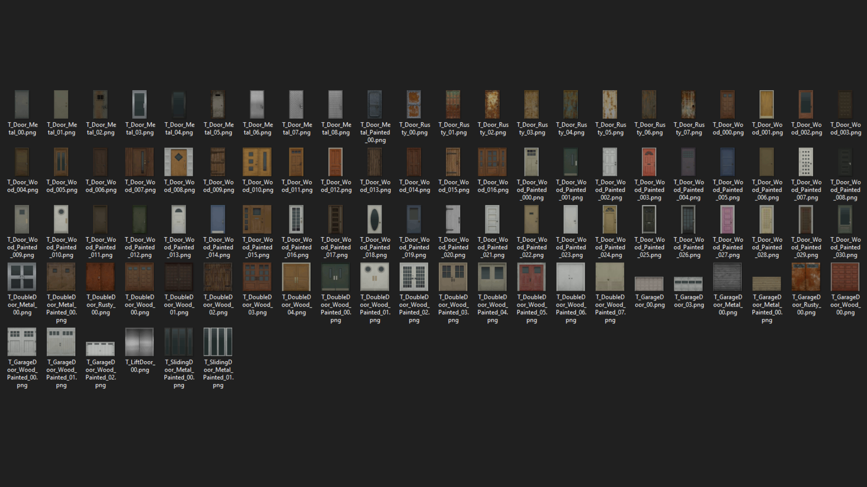The width and height of the screenshot is (867, 487).
Task: Select the T_Door_Wood_016.png wide wooden door
Action: click(x=492, y=162)
